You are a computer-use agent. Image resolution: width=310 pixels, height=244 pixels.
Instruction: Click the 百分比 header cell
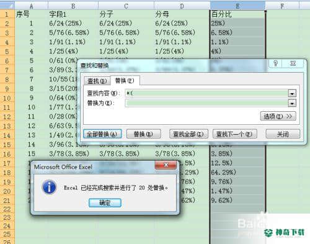click(237, 14)
